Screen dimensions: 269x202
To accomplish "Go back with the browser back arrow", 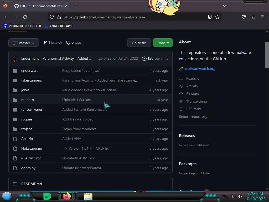I will (6, 17).
